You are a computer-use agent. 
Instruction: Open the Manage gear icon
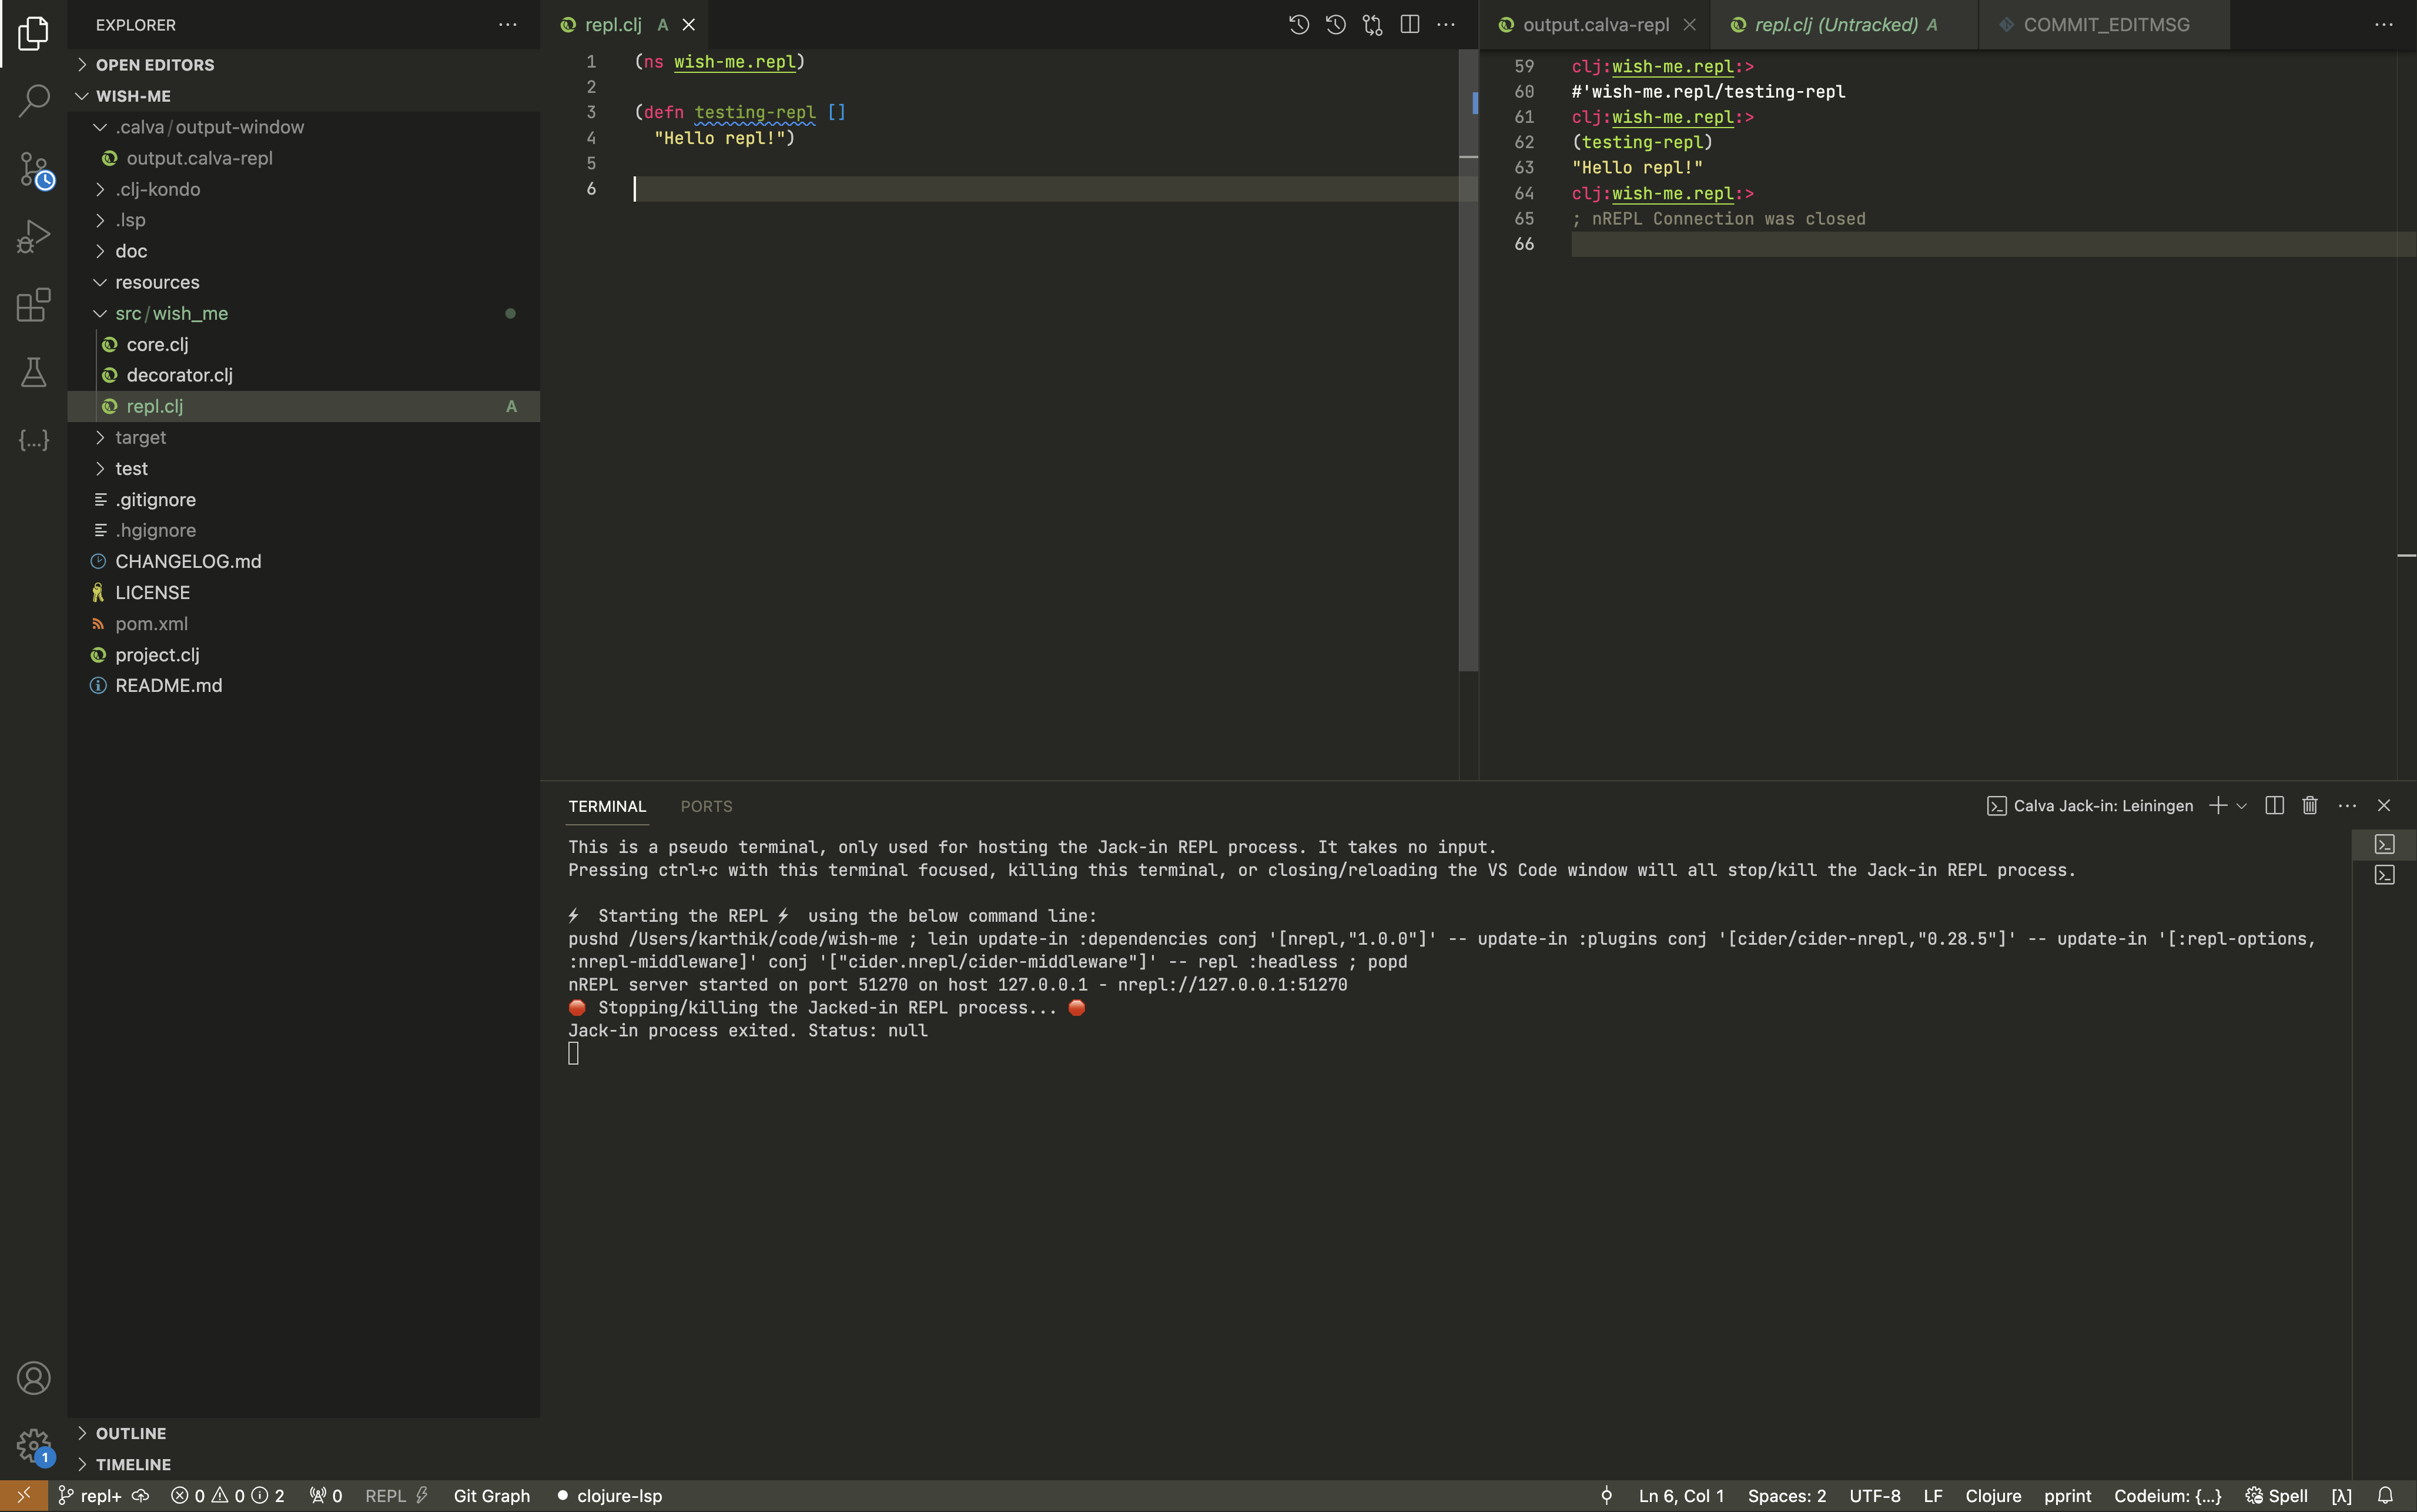pos(33,1446)
